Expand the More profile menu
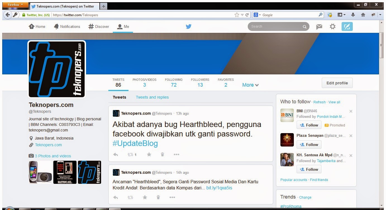The height and width of the screenshot is (210, 386). [250, 85]
